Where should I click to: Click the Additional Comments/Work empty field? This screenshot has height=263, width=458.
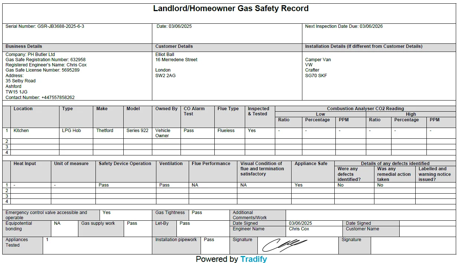[370, 215]
